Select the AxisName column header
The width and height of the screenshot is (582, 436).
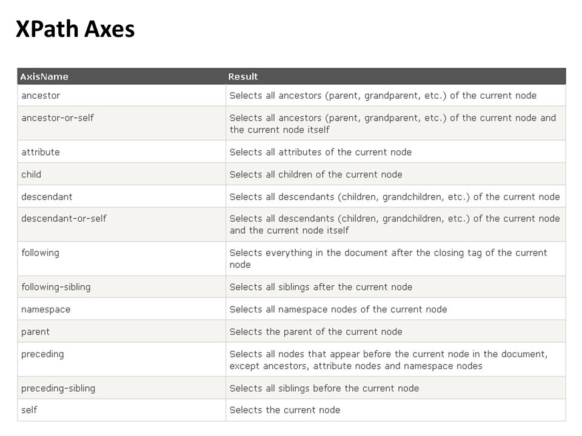[x=44, y=77]
